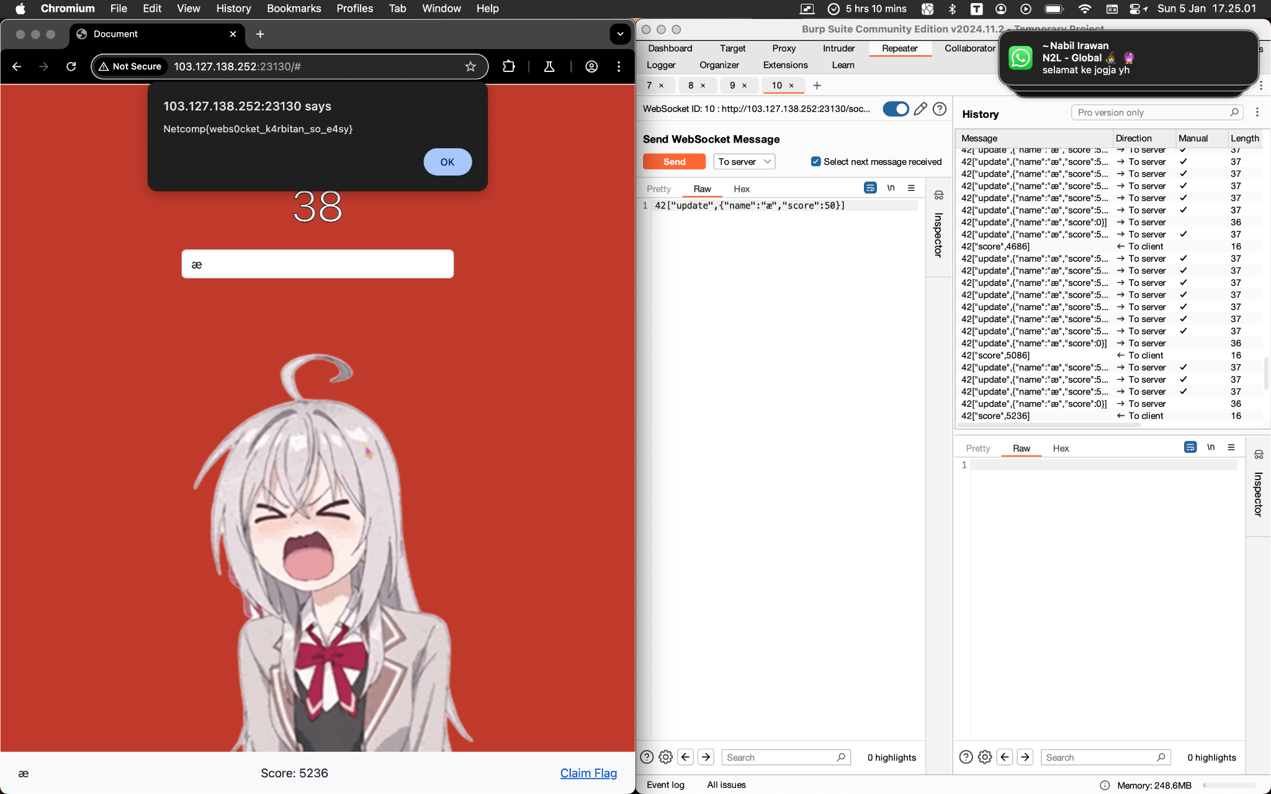Click the name input field with æ
Viewport: 1271px width, 794px height.
click(317, 264)
